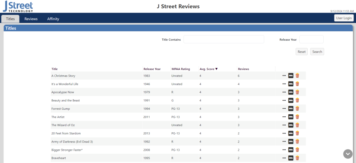The width and height of the screenshot is (356, 163).
Task: Click popcorn icon for The Wizard of Oz
Action: [297, 125]
